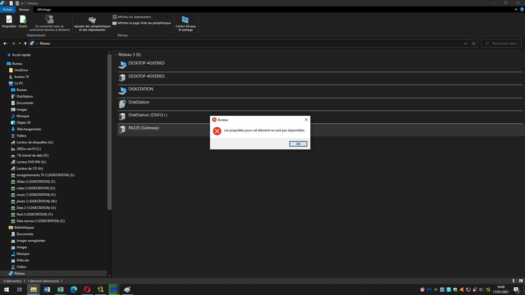525x295 pixels.
Task: Refresh the Réseau view with reload icon
Action: [474, 43]
